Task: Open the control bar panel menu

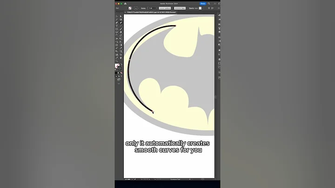Action: [x=219, y=8]
